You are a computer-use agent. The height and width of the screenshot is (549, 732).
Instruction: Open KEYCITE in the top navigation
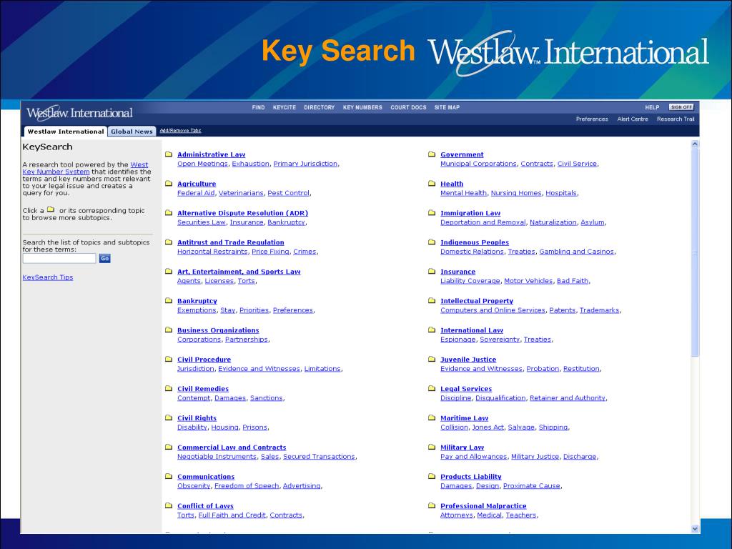click(x=285, y=107)
